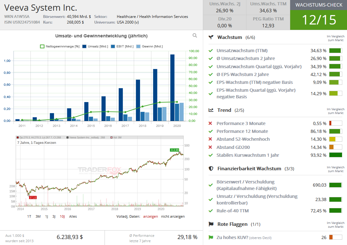Toggle the EBIT [Mrd.] legend series
Image resolution: width=347 pixels, height=245 pixels.
[x=122, y=46]
